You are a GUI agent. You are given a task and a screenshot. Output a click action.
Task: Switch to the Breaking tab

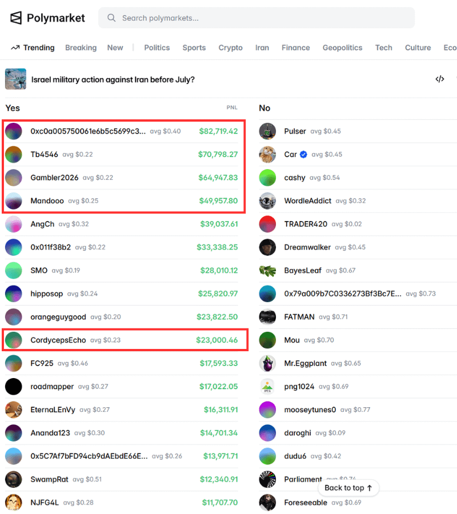click(81, 48)
